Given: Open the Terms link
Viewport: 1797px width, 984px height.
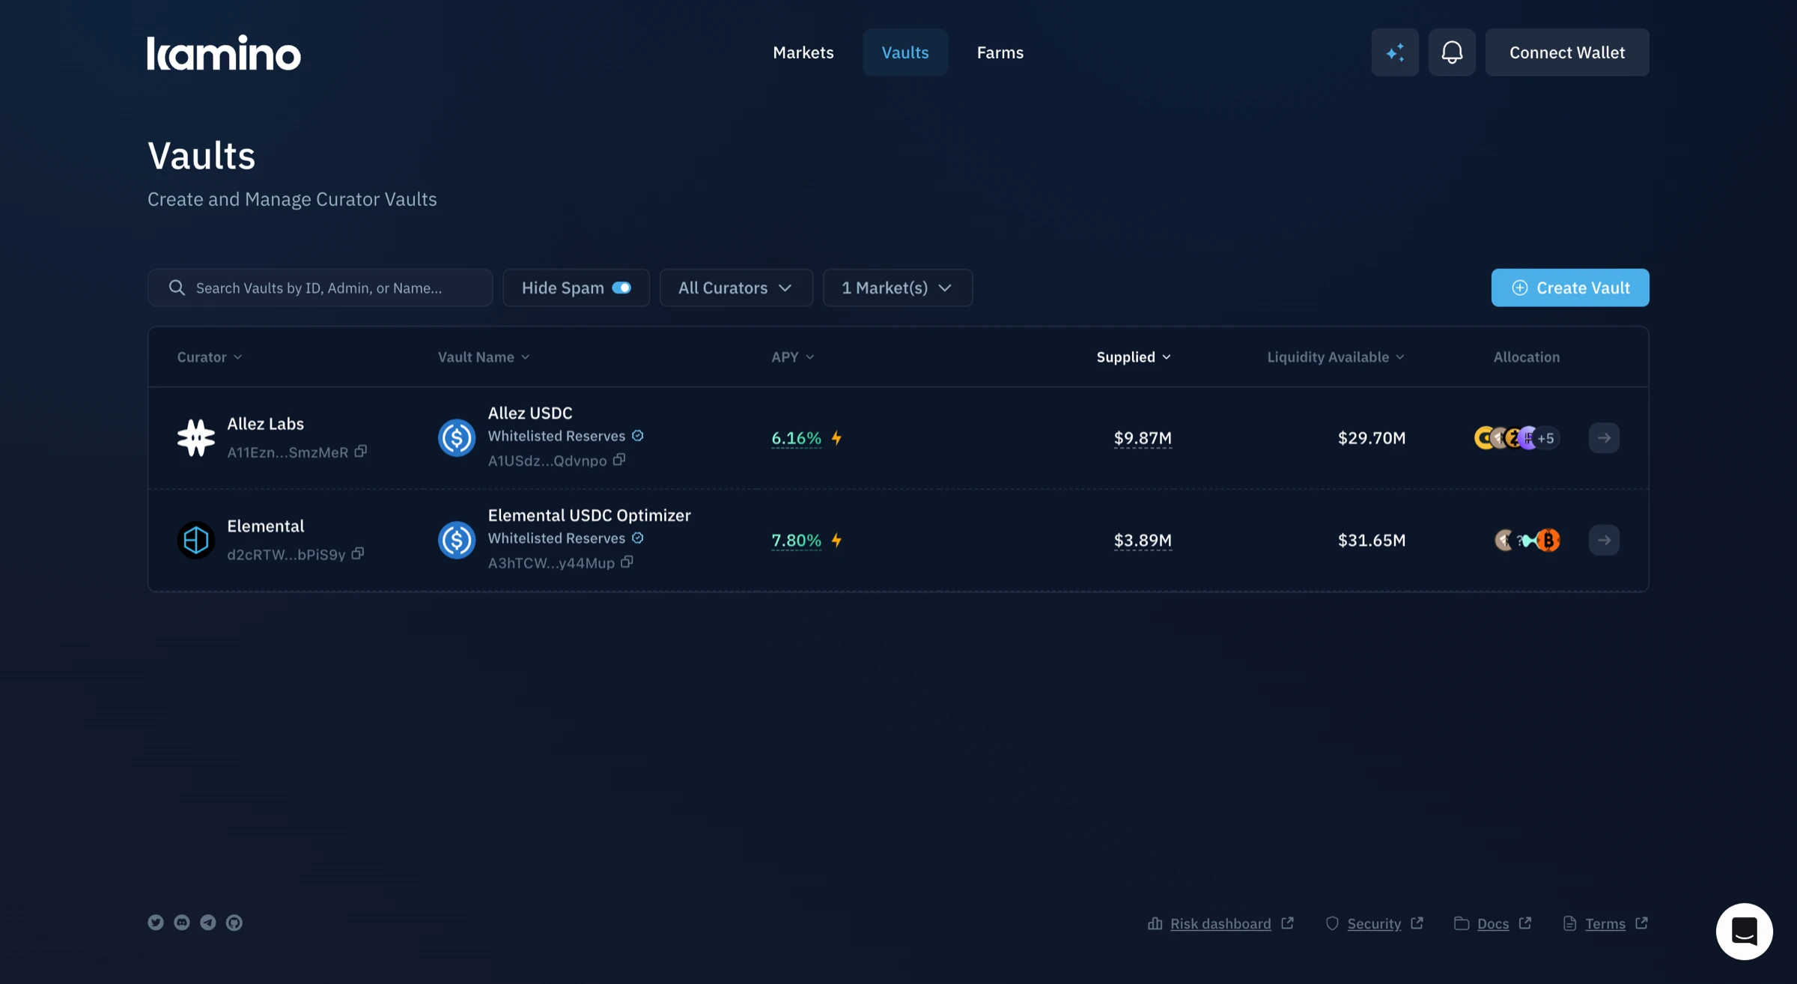Looking at the screenshot, I should [x=1605, y=923].
